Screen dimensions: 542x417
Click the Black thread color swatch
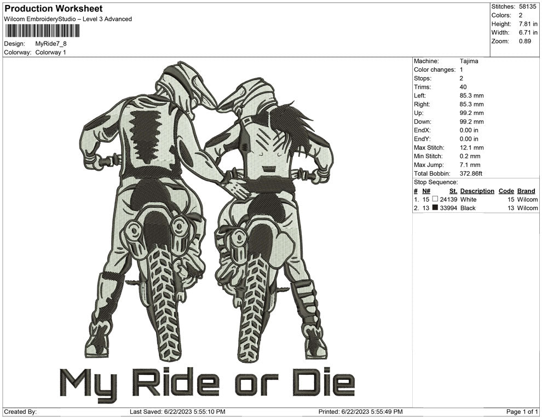[x=435, y=207]
